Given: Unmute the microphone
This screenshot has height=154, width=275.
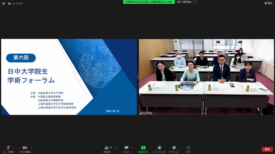Looking at the screenshot, I should click(x=8, y=148).
